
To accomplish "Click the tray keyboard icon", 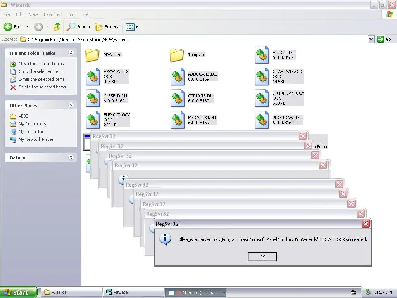I will pyautogui.click(x=354, y=293).
